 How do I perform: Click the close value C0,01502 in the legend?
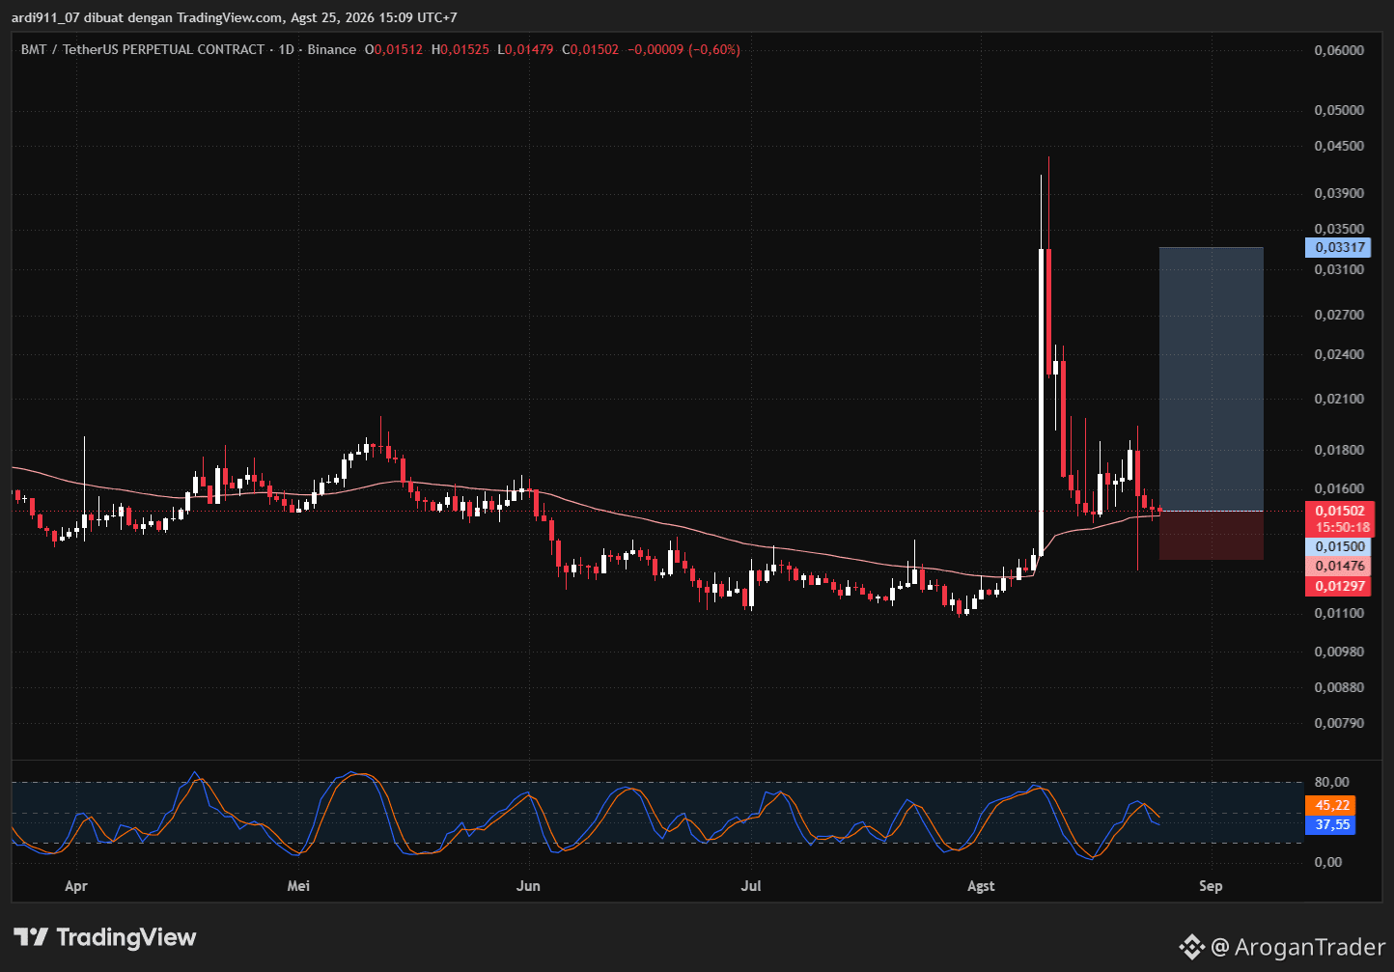(591, 49)
